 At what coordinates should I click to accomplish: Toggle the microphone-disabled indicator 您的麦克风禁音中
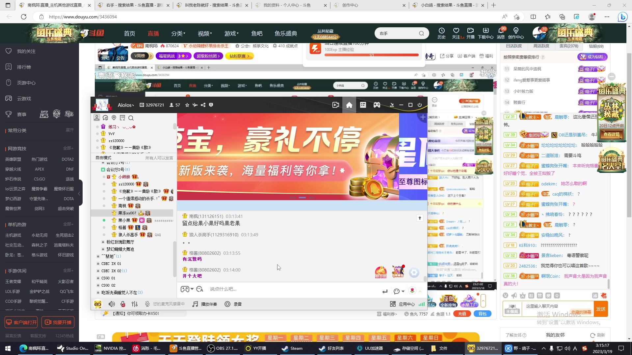coord(165,304)
